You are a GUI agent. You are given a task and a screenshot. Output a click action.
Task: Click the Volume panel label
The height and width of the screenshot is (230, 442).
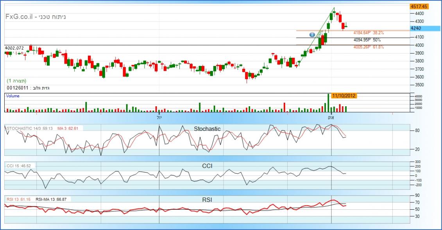pos(13,96)
